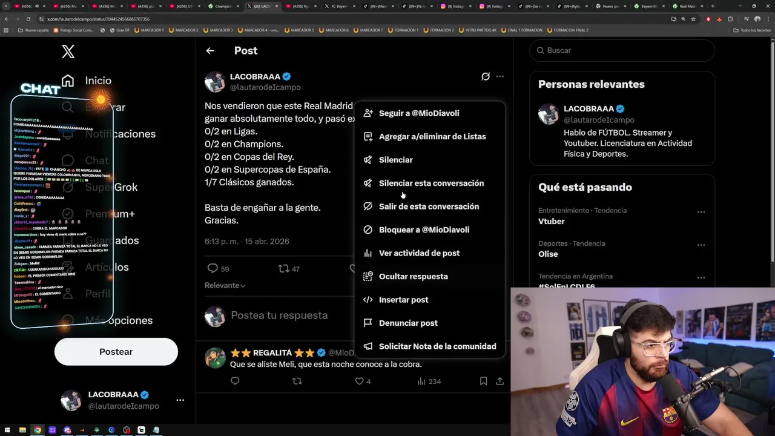This screenshot has height=436, width=775.
Task: Open @lautarodeIcampo handle on the post
Action: tap(265, 87)
